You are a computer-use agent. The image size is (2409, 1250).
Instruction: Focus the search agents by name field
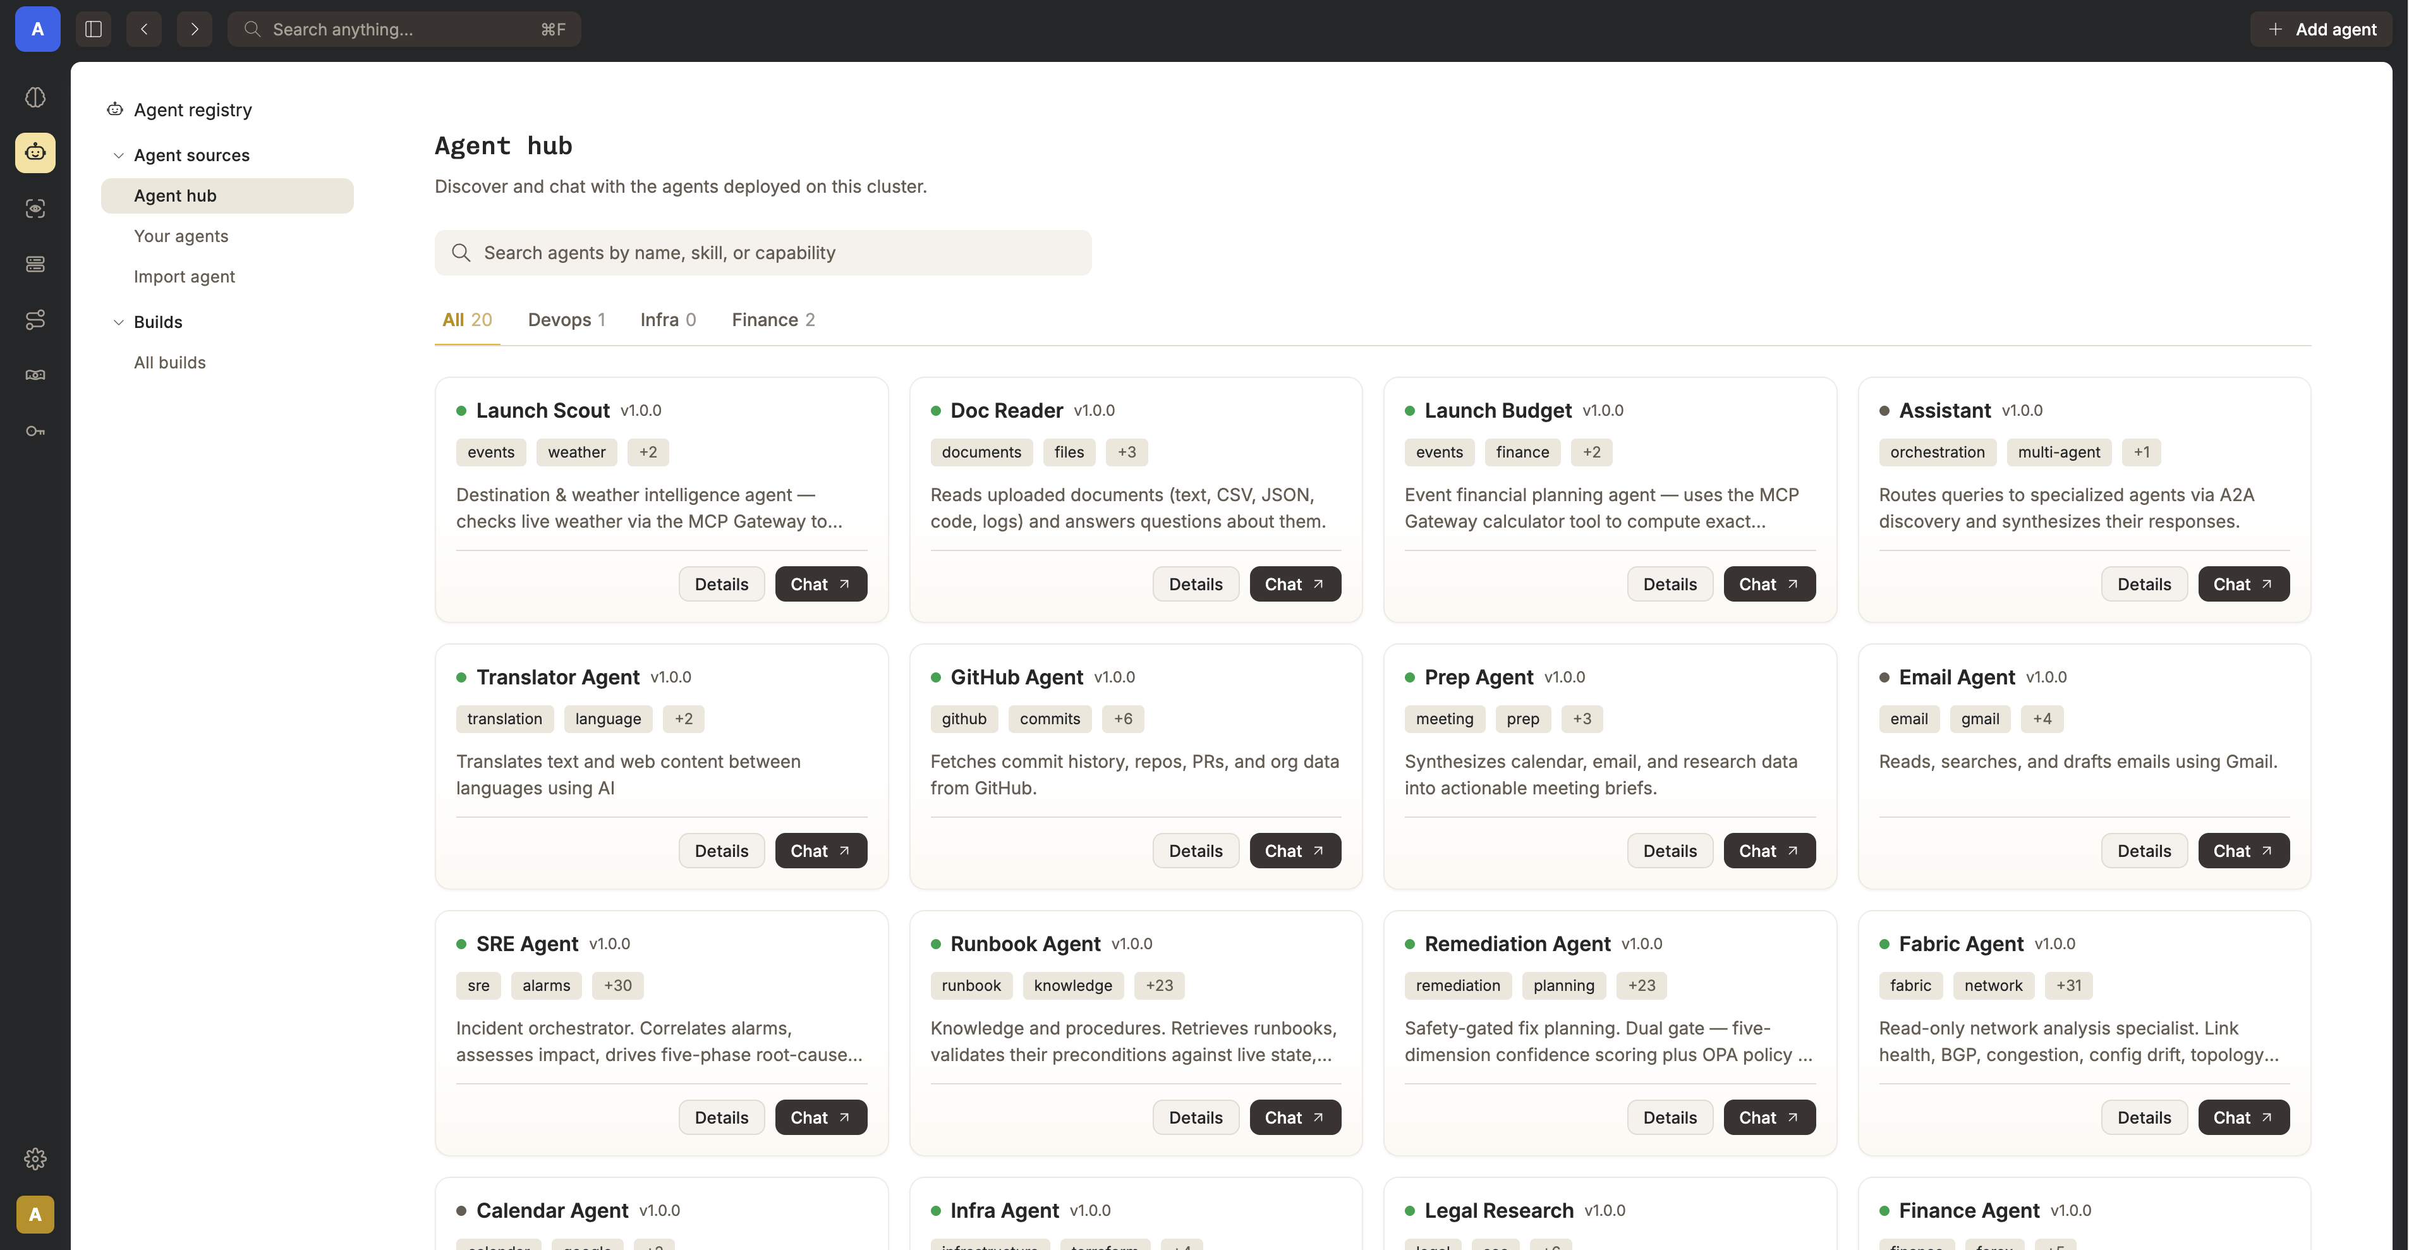tap(763, 252)
